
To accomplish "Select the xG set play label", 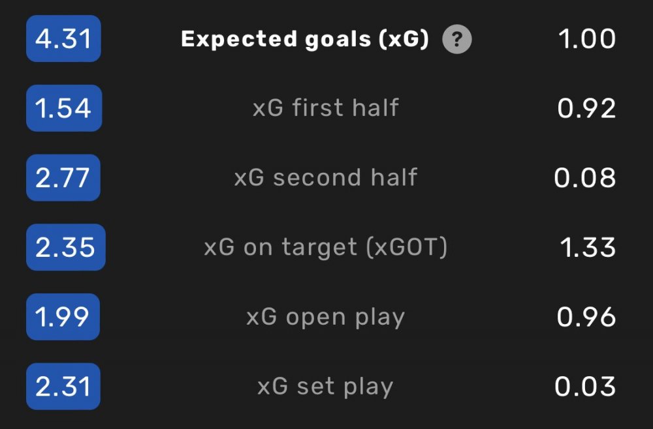I will pos(326,387).
